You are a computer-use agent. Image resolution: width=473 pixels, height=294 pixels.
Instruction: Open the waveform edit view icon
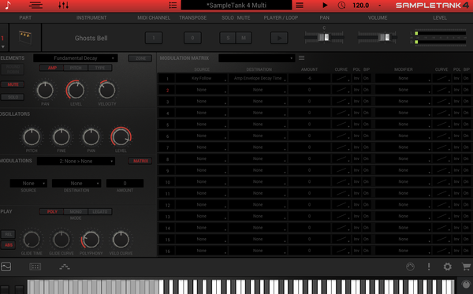point(6,266)
